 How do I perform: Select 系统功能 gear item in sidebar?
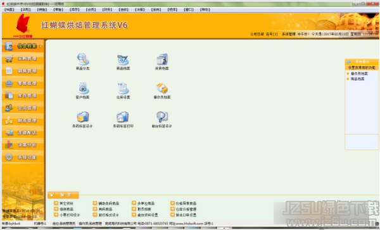point(23,157)
